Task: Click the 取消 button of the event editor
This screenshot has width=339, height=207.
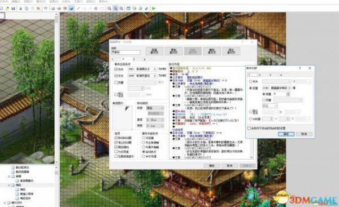Action: point(229,166)
